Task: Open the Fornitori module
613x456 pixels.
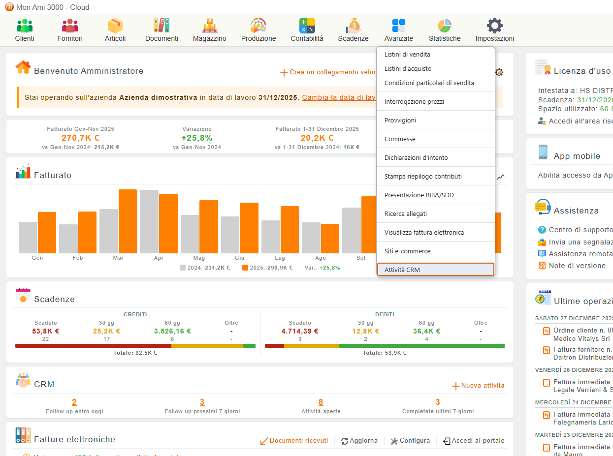Action: click(70, 30)
